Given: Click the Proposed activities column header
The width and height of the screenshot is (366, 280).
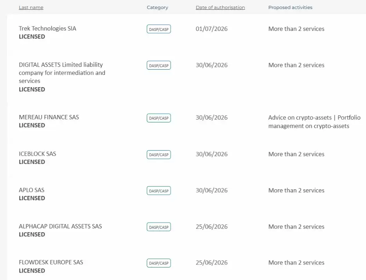Looking at the screenshot, I should 290,7.
